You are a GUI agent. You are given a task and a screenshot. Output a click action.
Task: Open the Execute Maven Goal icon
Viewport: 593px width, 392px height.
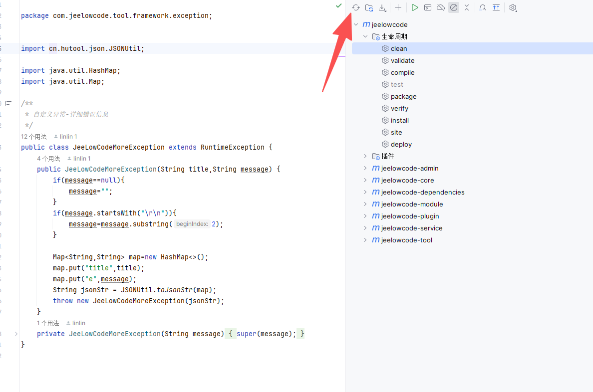click(428, 7)
